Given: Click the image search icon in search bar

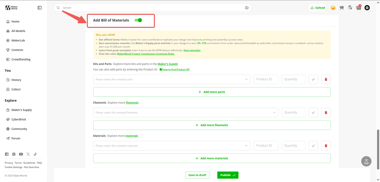Looking at the screenshot, I should click(x=247, y=8).
